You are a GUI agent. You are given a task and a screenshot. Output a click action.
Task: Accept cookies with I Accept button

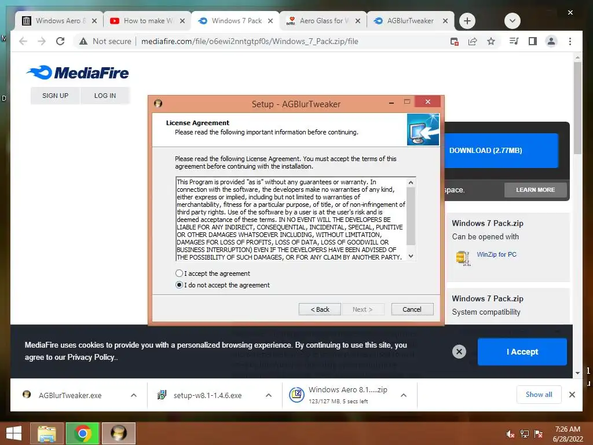coord(522,352)
